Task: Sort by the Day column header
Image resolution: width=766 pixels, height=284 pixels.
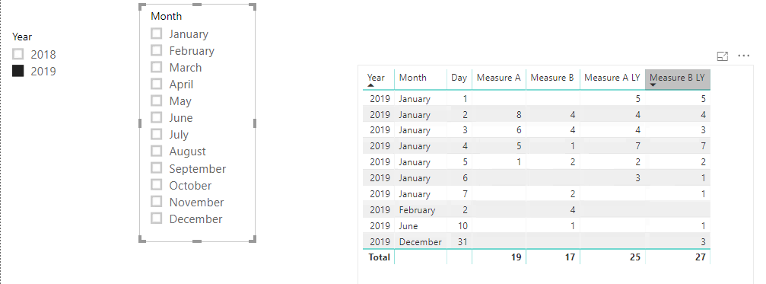Action: (x=459, y=79)
